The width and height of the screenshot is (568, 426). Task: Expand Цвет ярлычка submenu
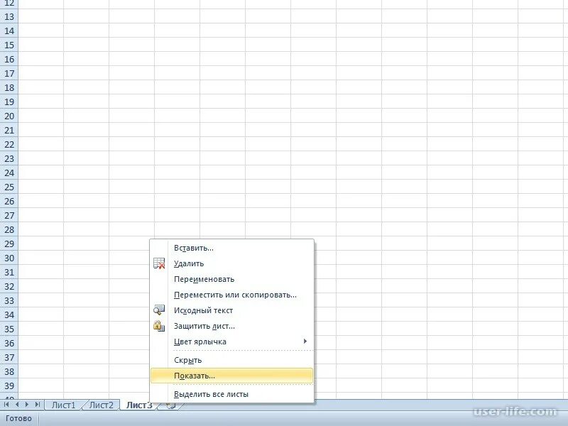coord(232,342)
